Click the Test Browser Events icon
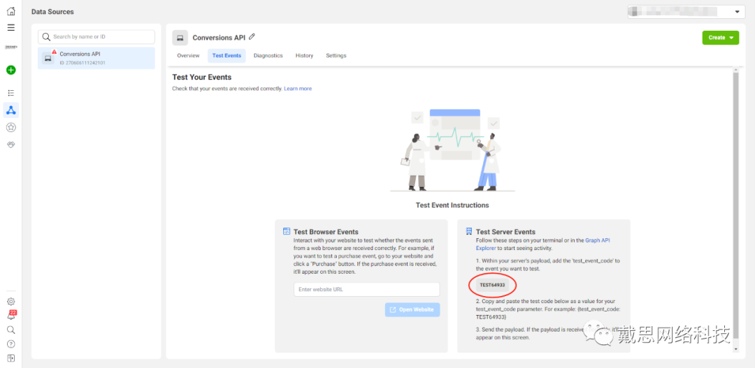Screen dimensions: 755x368 [287, 231]
